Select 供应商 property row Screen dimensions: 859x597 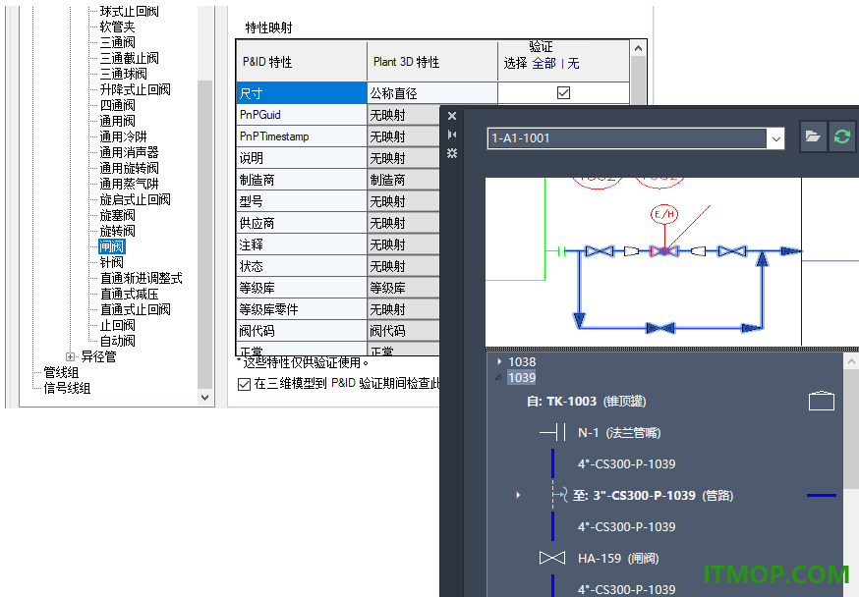[302, 223]
